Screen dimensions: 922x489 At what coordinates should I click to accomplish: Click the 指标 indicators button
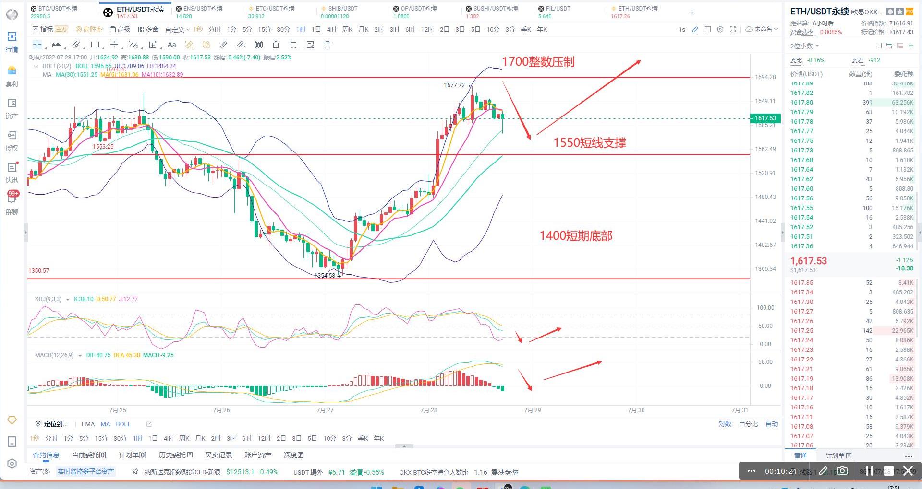coord(43,29)
